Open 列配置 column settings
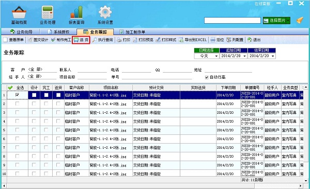Image resolution: width=310 pixels, height=189 pixels. click(235, 40)
